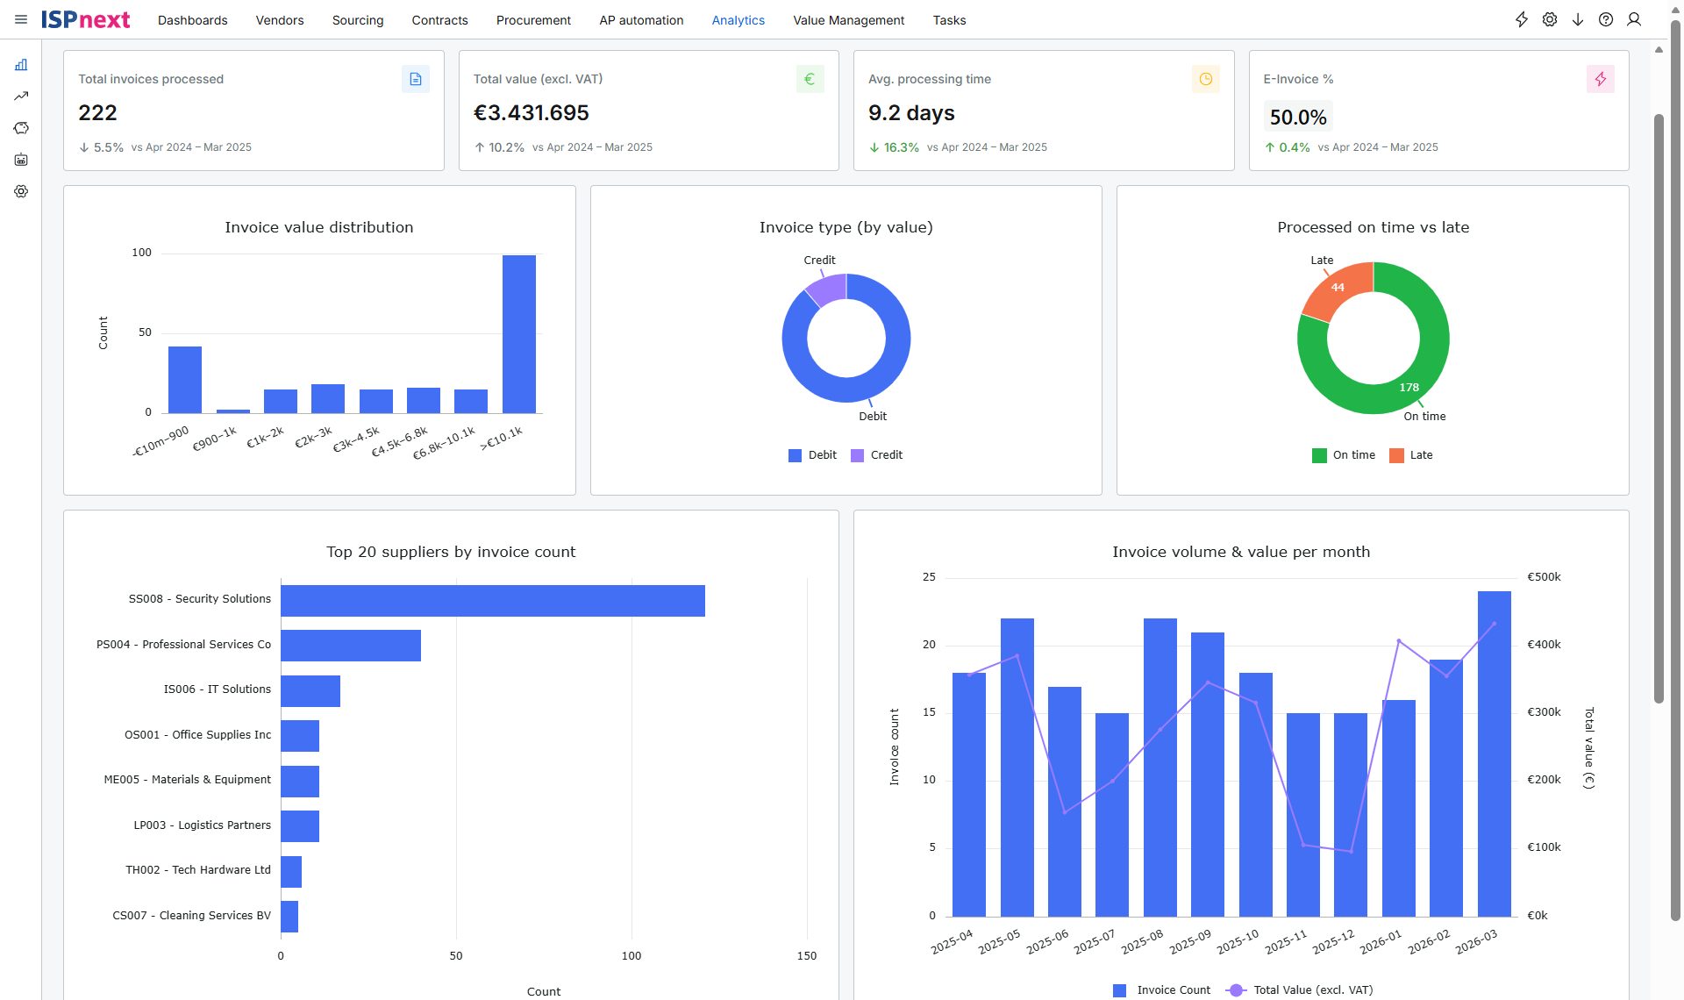Click the clock icon on Avg. processing time card

click(x=1206, y=79)
